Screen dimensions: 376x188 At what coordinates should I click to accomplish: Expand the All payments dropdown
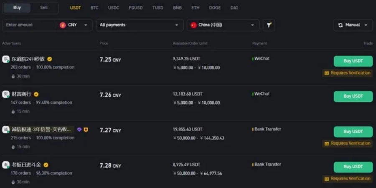click(x=140, y=25)
